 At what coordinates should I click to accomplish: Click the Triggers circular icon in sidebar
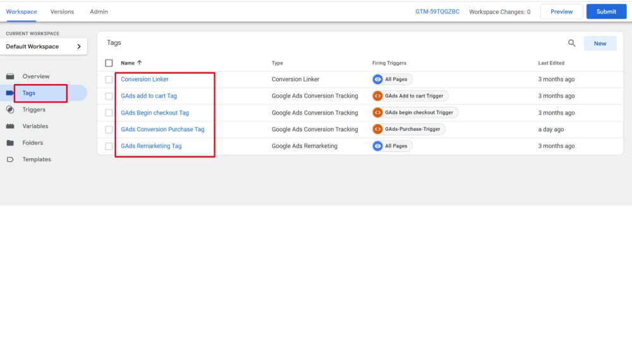[10, 109]
